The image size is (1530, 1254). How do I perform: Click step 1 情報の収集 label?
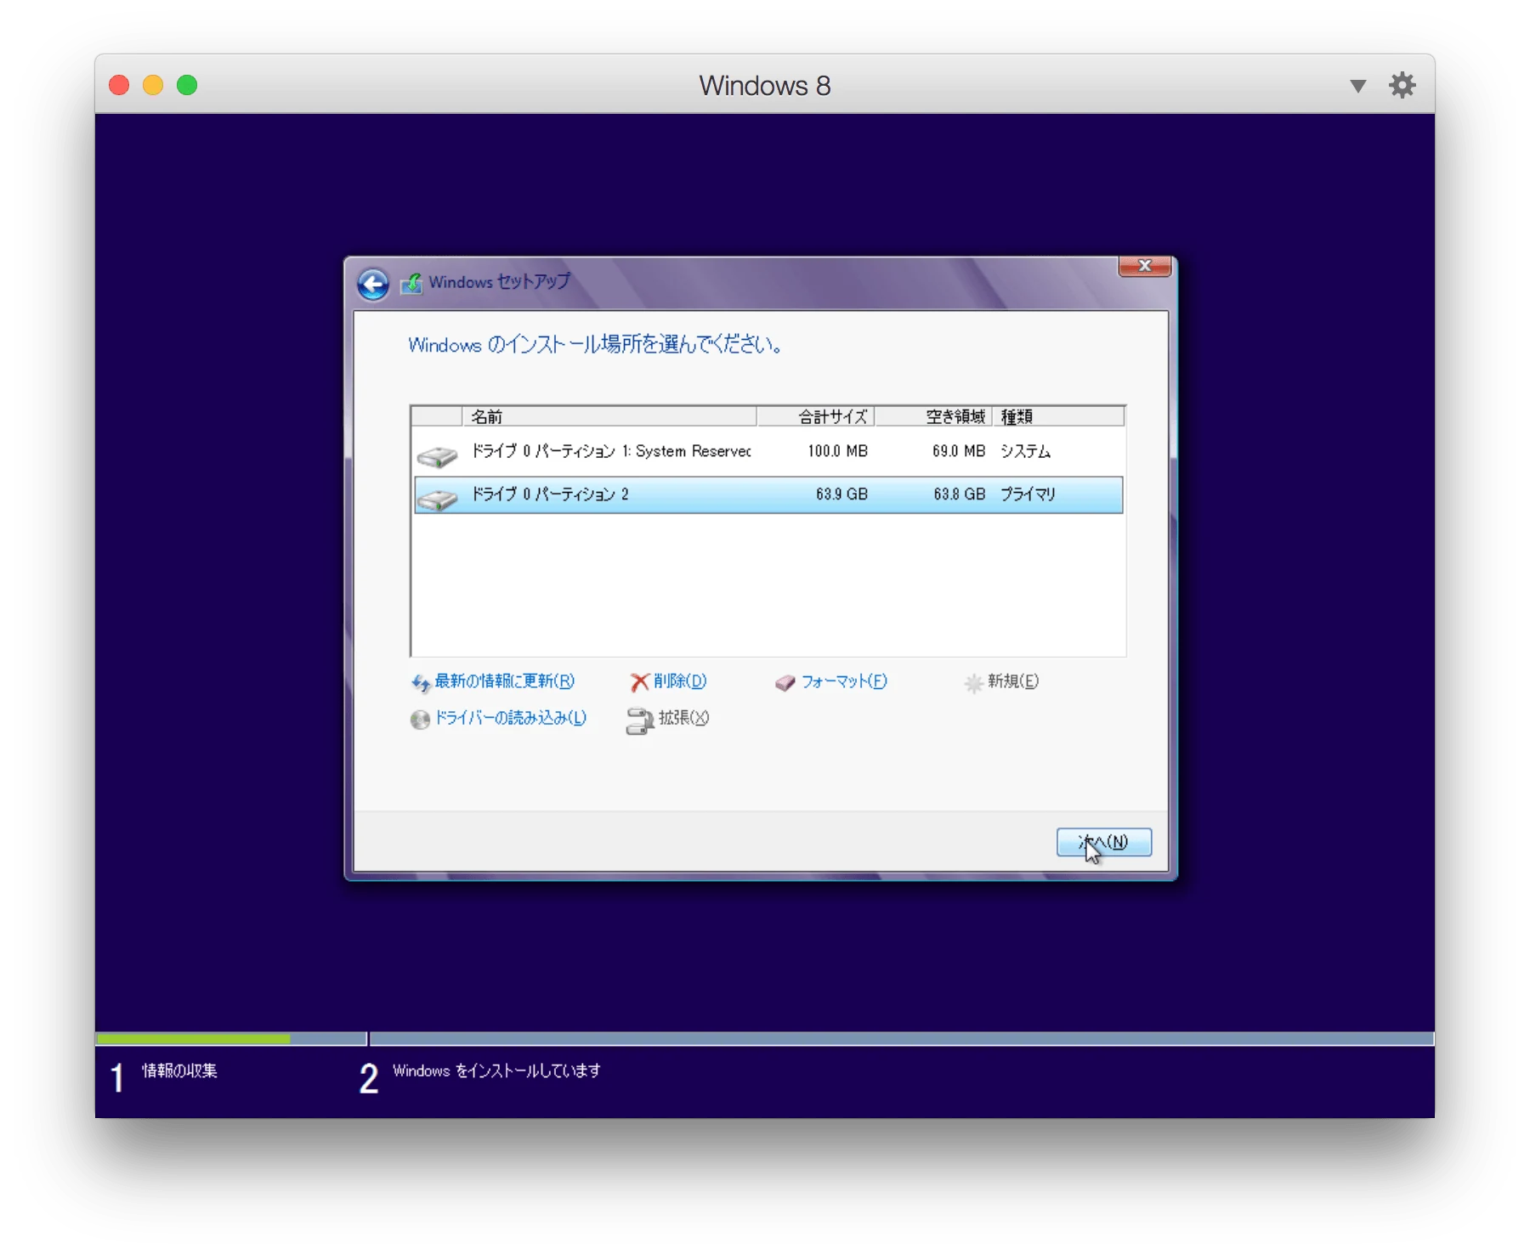click(x=179, y=1070)
